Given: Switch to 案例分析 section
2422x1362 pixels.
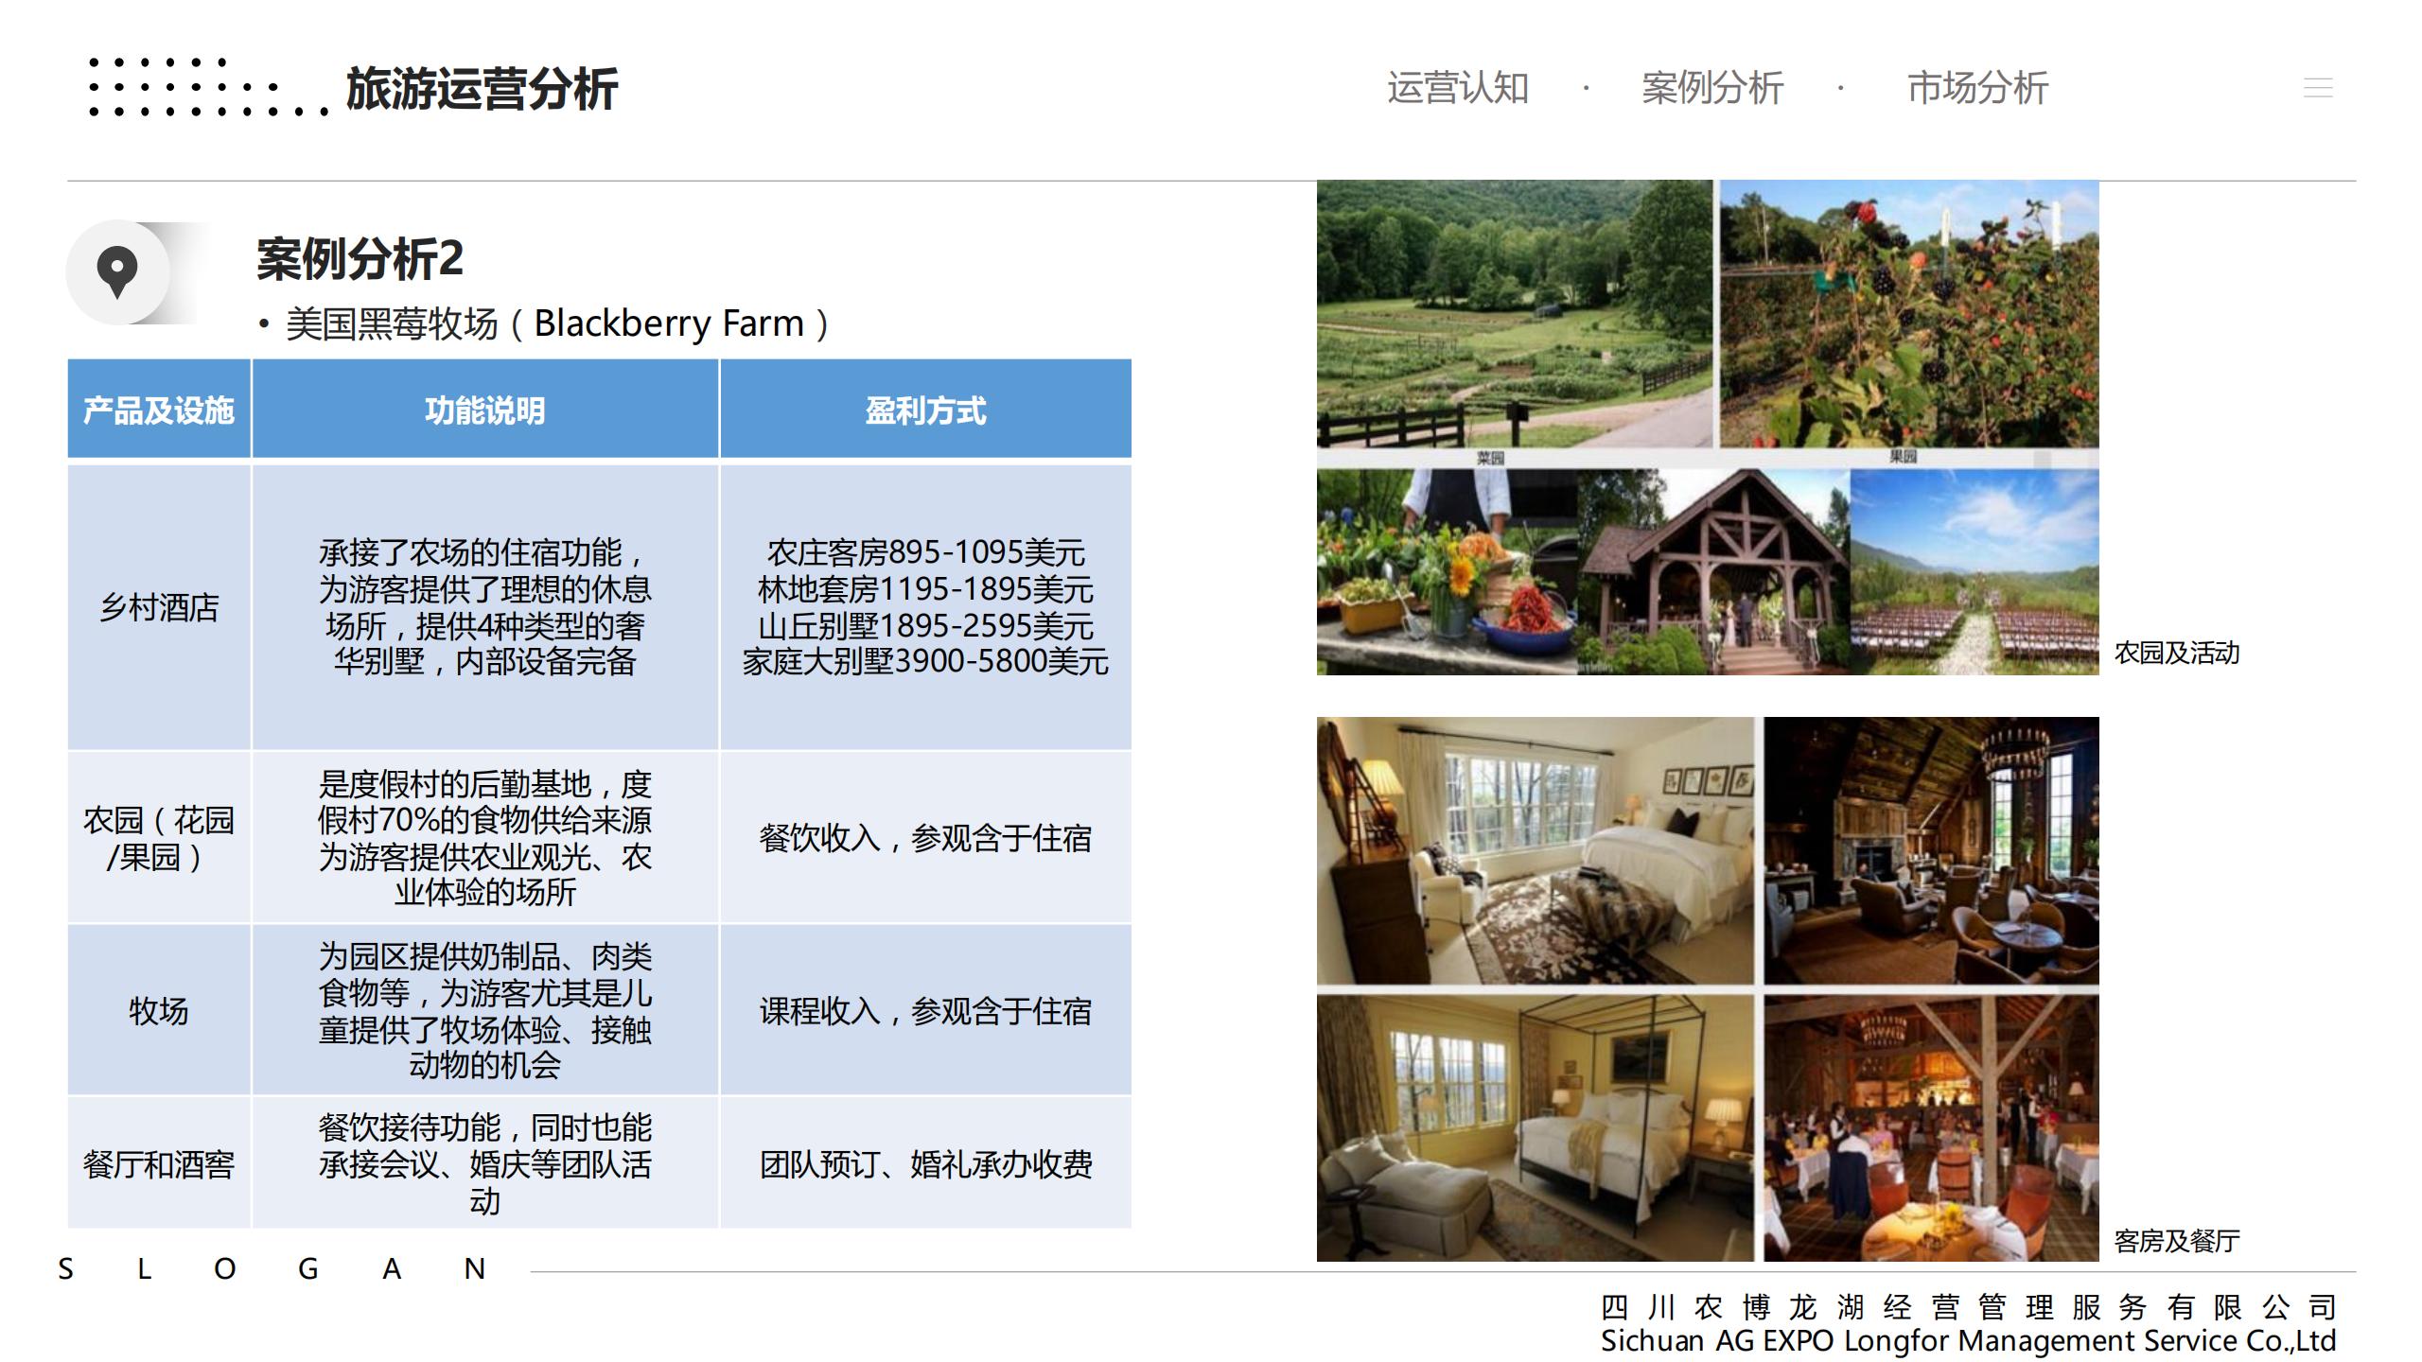Looking at the screenshot, I should (x=1711, y=88).
